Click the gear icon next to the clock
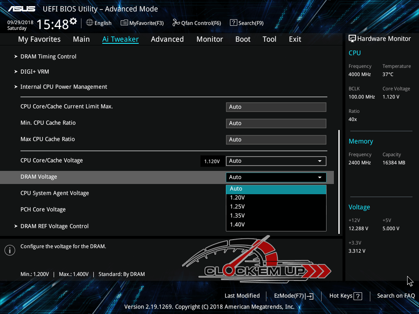 (x=73, y=21)
